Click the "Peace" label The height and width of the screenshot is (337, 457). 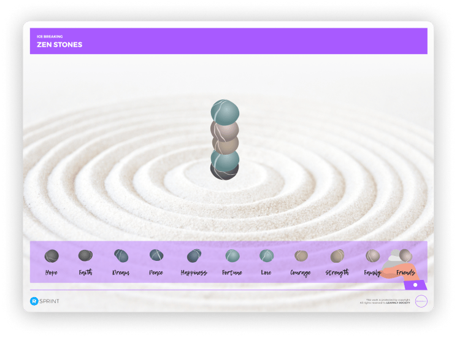tap(156, 273)
